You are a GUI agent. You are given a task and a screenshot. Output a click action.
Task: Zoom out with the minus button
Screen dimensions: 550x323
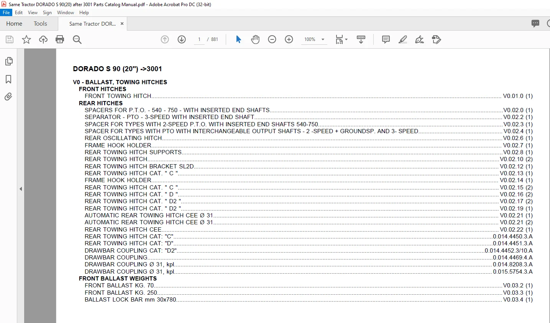[272, 39]
